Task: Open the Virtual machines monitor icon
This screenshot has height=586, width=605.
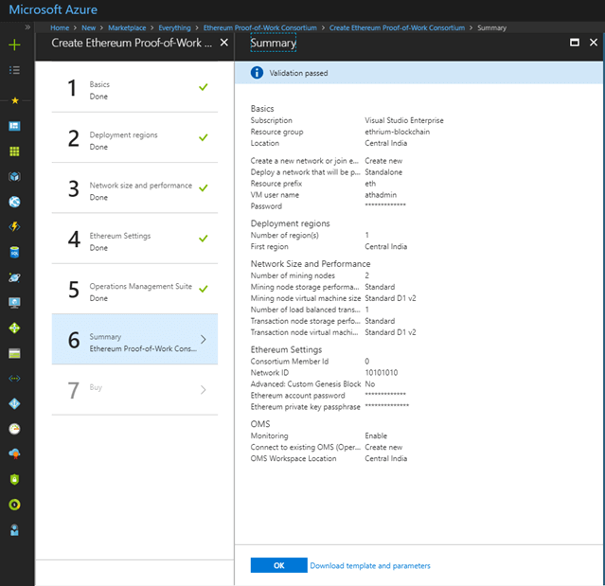Action: point(14,303)
